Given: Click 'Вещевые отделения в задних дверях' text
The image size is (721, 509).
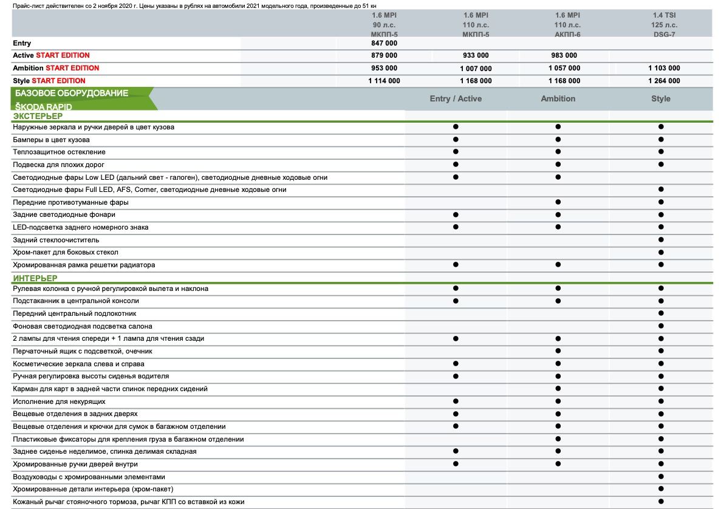Looking at the screenshot, I should 75,414.
